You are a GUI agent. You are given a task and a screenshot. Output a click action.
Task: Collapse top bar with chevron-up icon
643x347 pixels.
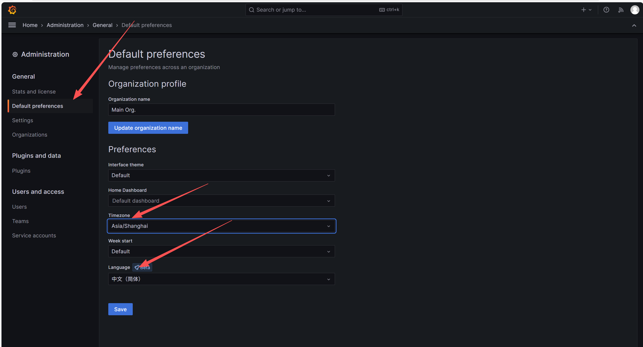tap(634, 25)
